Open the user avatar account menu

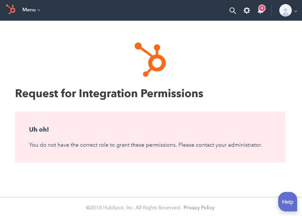click(x=285, y=11)
